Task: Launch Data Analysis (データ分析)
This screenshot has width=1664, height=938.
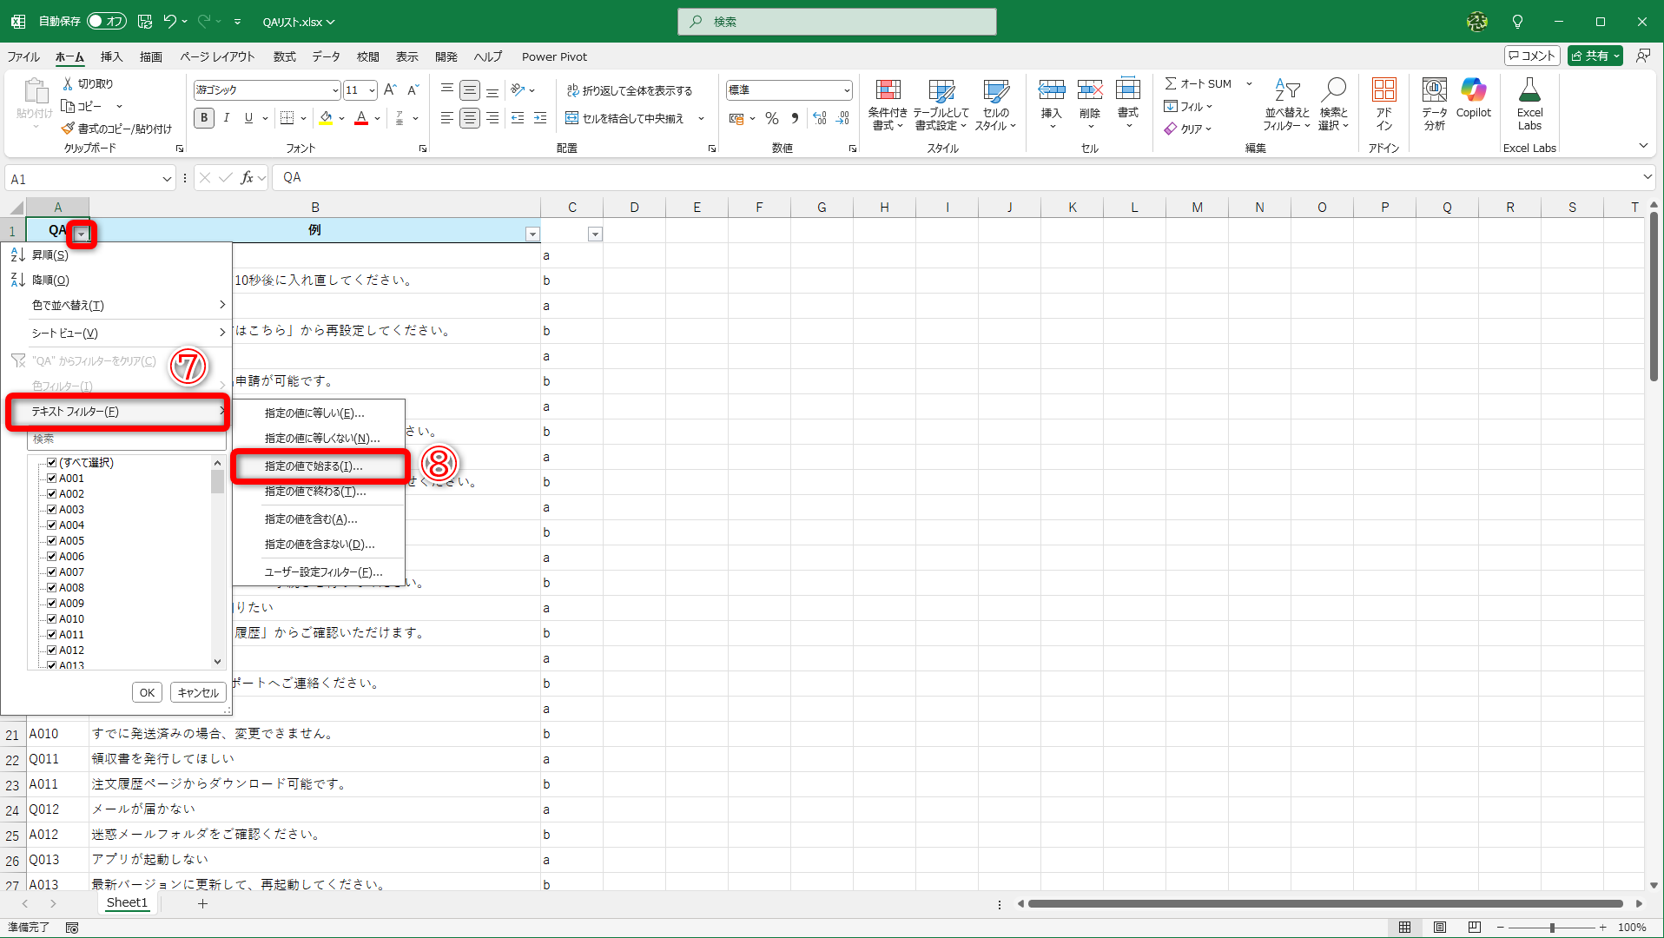Action: (x=1435, y=104)
